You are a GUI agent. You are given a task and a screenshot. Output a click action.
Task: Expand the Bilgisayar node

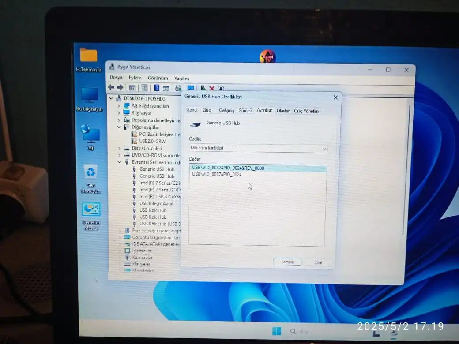point(119,113)
